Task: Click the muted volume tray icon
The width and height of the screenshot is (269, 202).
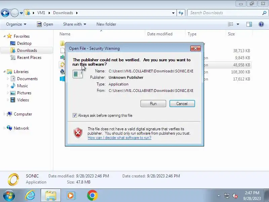Action: 235,196
